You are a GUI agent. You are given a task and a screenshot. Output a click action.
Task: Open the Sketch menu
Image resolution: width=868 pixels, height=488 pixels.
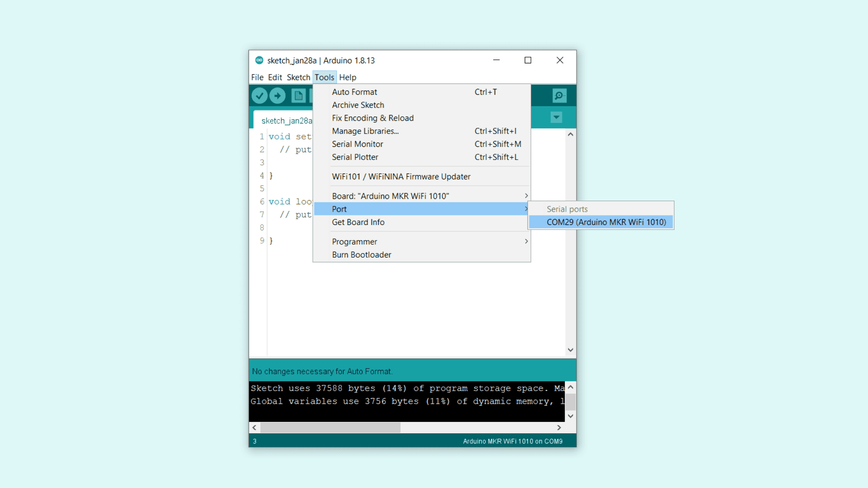click(298, 77)
